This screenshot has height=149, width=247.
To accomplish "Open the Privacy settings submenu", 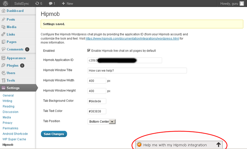I will coord(7,123).
